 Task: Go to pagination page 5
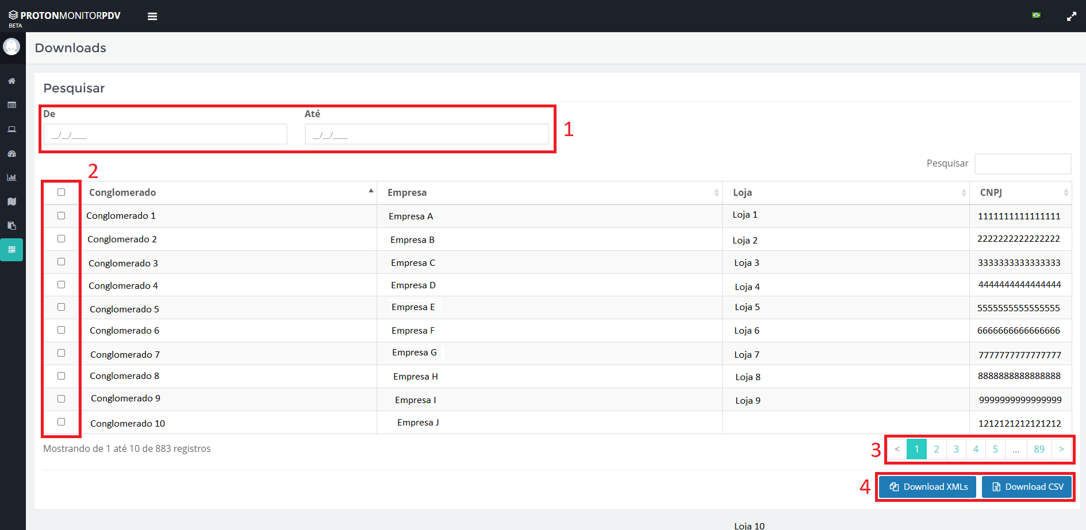tap(995, 449)
